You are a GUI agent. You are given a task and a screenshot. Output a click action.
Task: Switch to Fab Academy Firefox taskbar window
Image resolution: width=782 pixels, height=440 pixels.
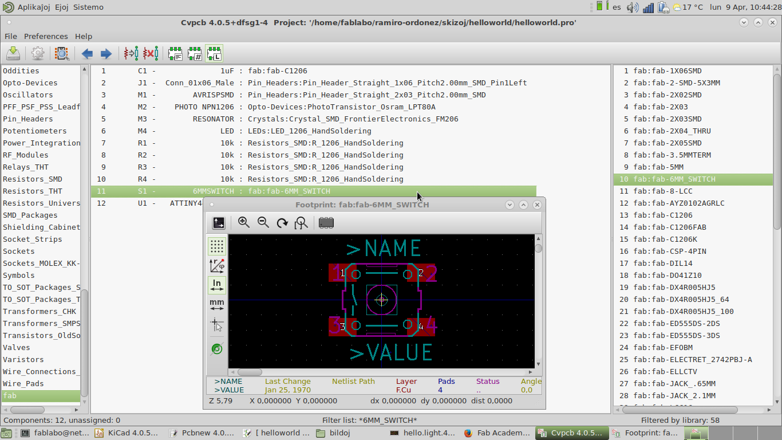tap(497, 433)
